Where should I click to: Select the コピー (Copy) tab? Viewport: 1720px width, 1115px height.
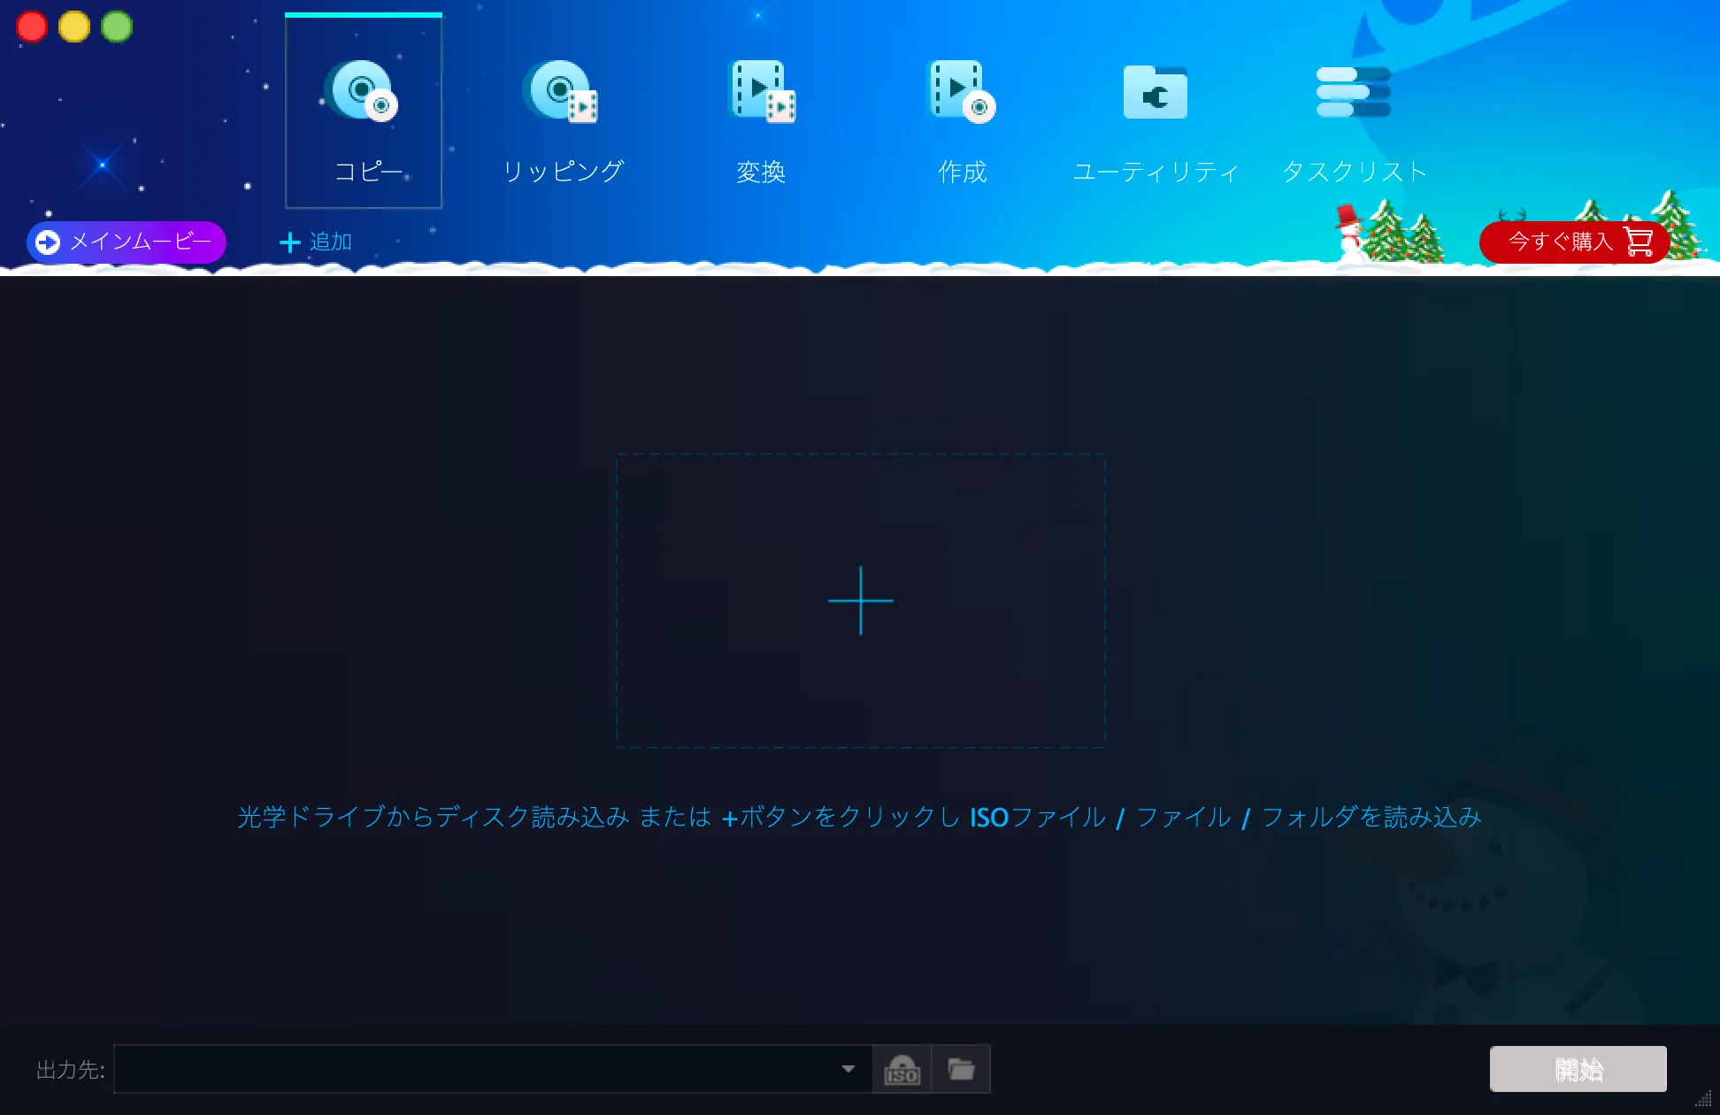click(364, 112)
